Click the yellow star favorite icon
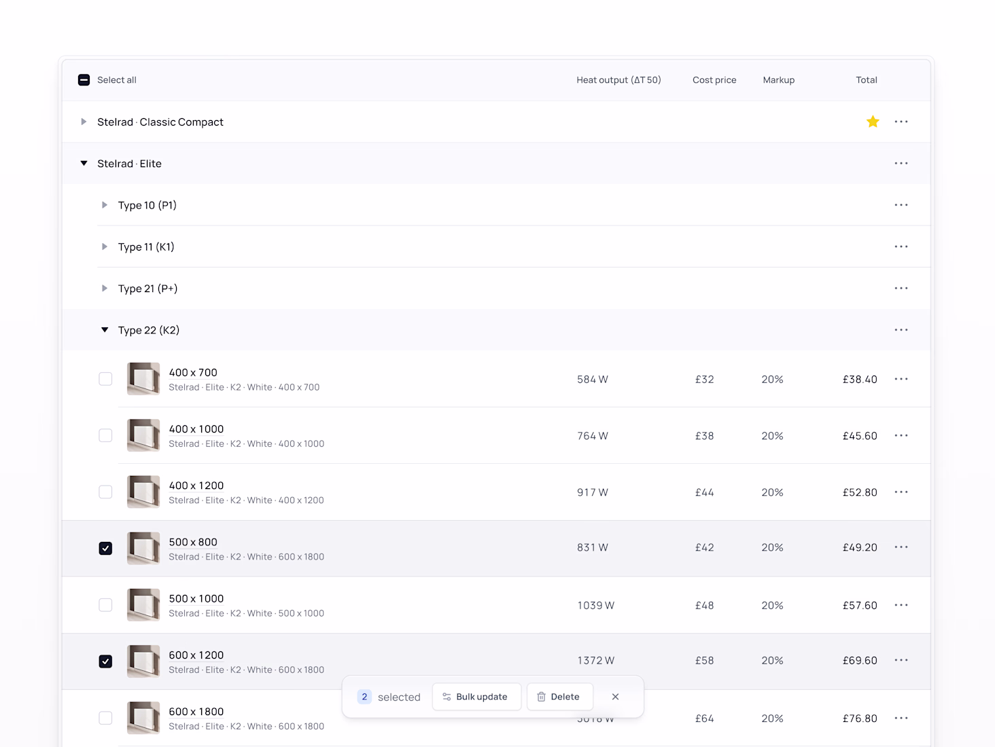The image size is (995, 747). pos(873,122)
